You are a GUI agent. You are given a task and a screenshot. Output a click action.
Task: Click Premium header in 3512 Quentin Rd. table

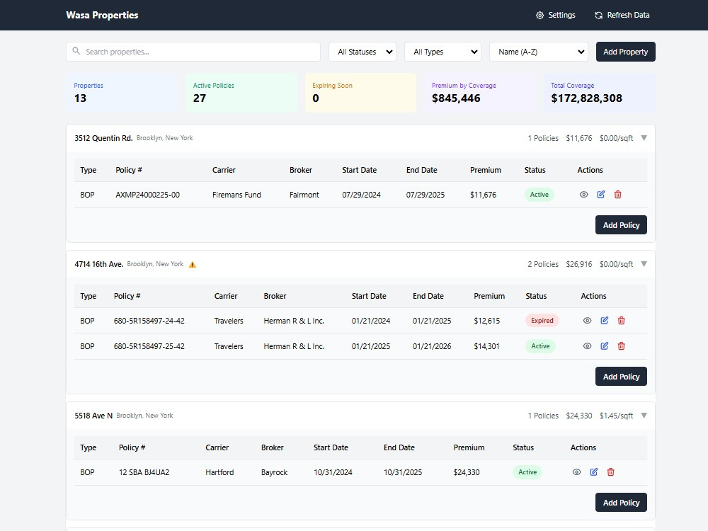point(486,170)
